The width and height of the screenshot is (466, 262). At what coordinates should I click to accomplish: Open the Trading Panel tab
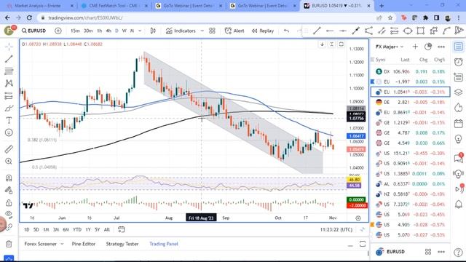click(164, 244)
